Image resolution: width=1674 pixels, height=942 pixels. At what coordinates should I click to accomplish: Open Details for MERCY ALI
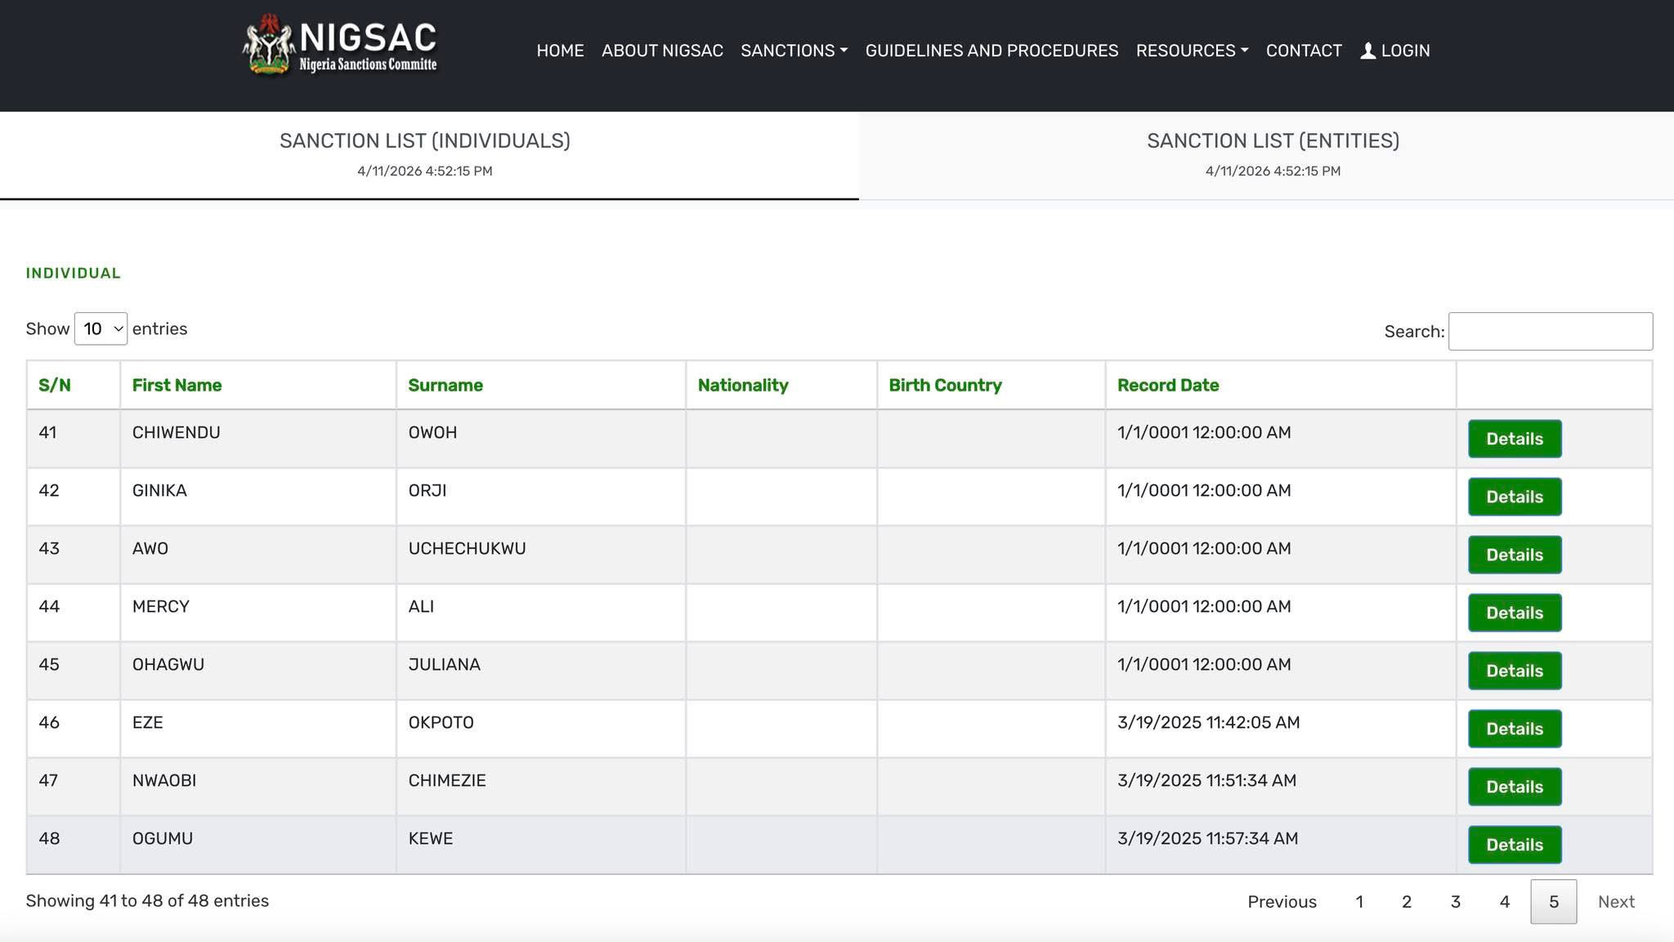pos(1514,613)
